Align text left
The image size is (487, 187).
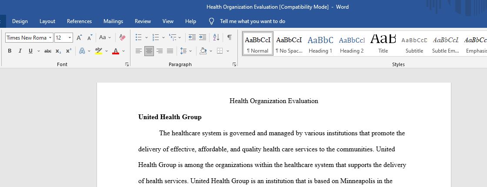tap(139, 51)
